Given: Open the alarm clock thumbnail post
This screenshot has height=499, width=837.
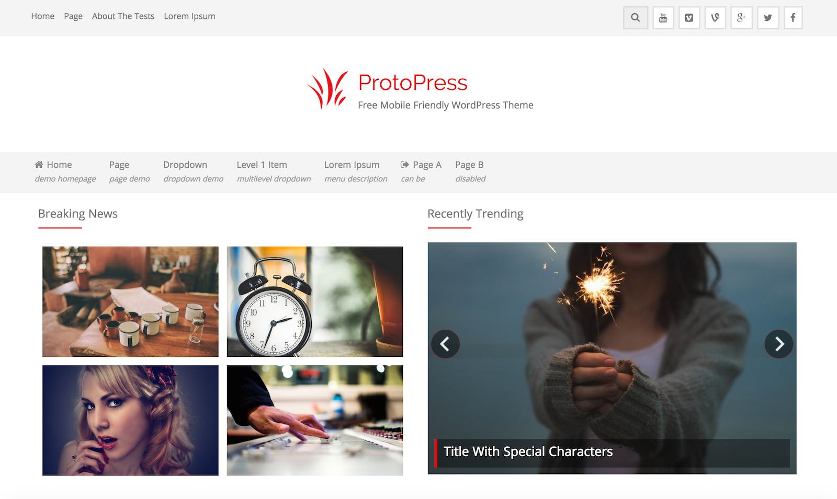Looking at the screenshot, I should pyautogui.click(x=315, y=301).
